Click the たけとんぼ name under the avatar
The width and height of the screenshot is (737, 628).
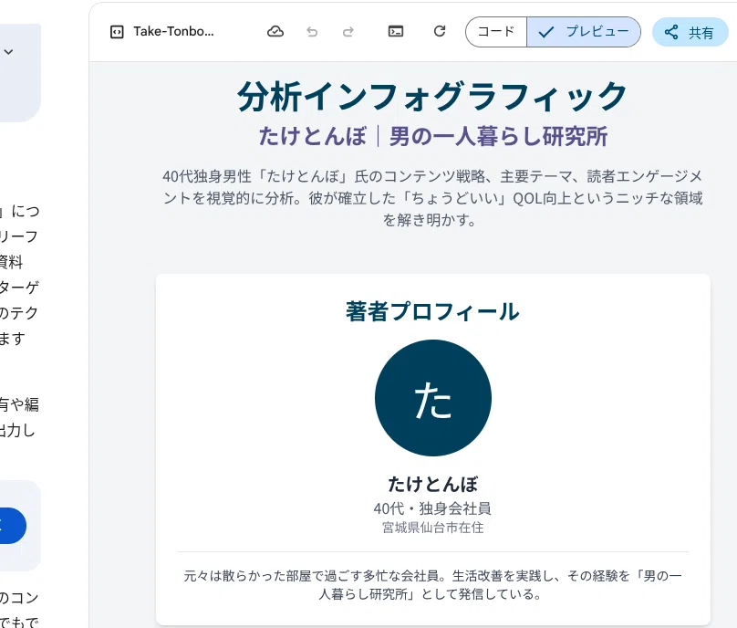pyautogui.click(x=433, y=484)
